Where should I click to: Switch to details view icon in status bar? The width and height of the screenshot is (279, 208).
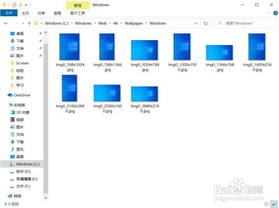point(267,204)
